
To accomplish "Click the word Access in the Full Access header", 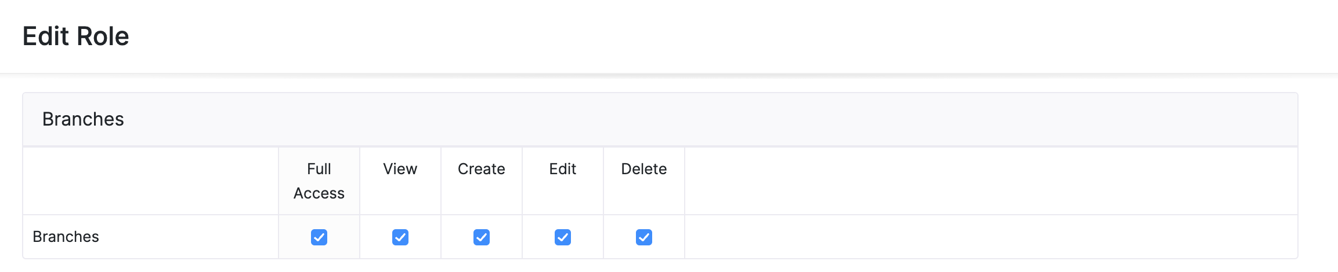I will (x=319, y=193).
